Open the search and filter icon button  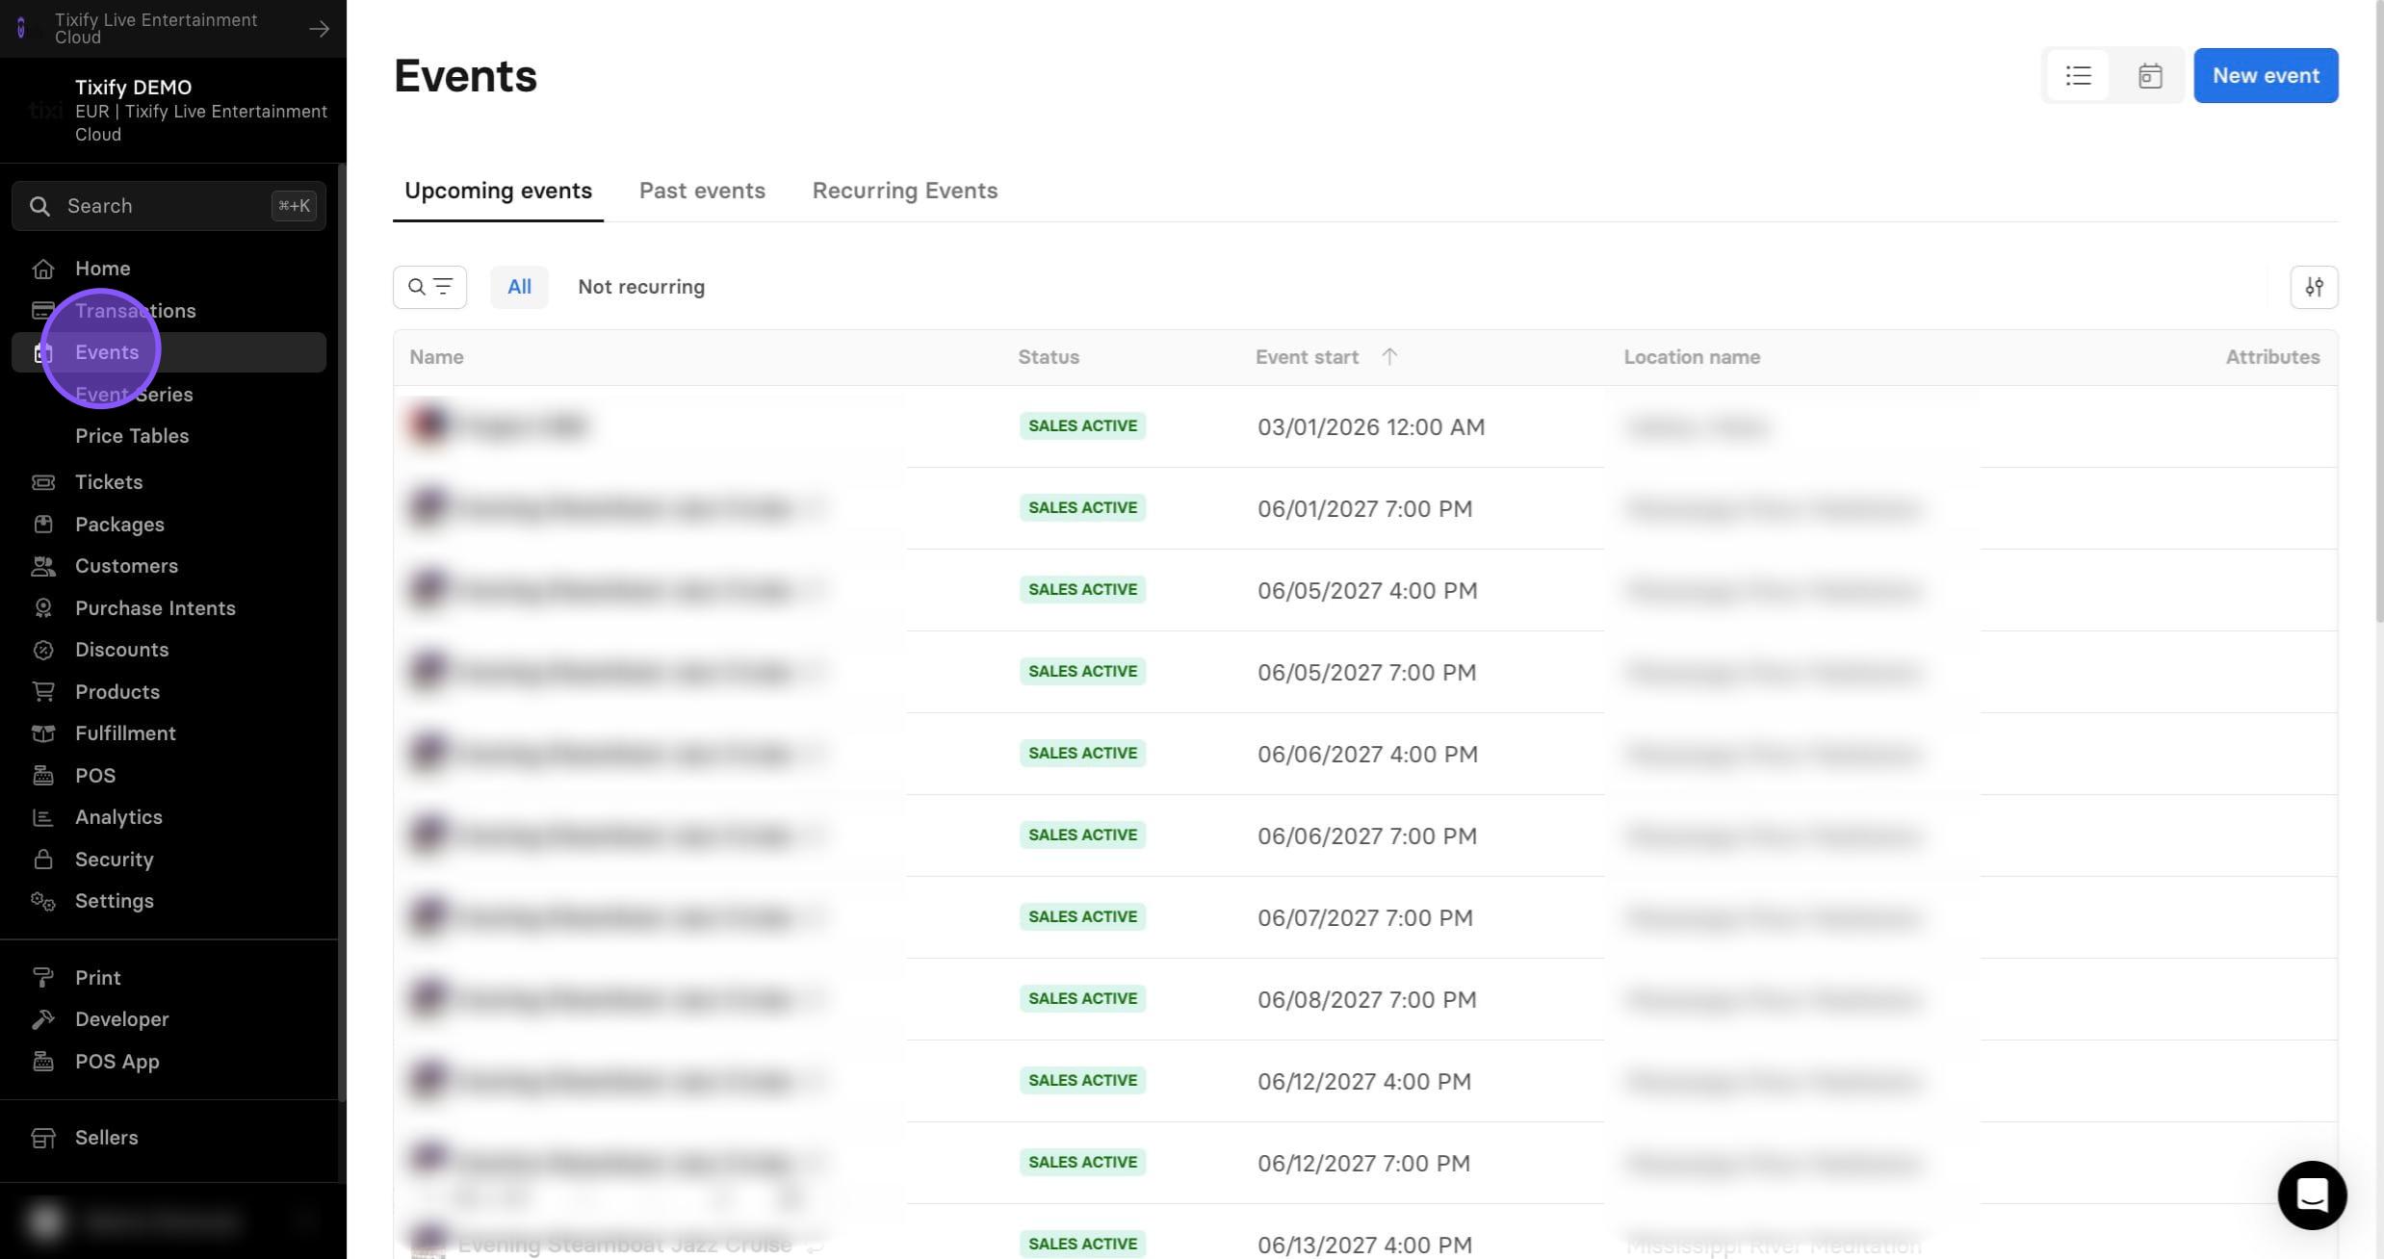point(429,287)
